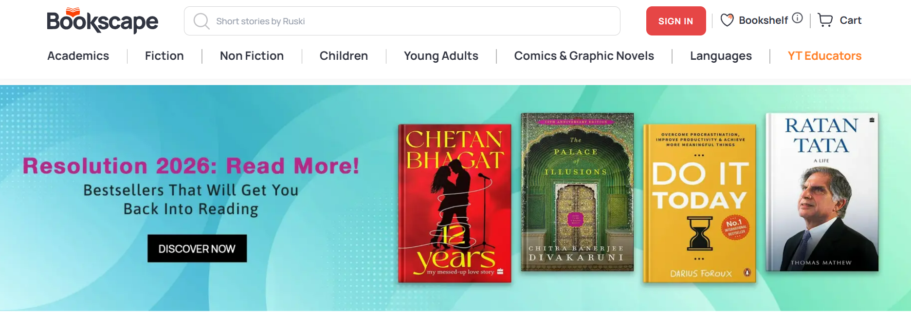
Task: Click the red SIGN IN button
Action: click(x=675, y=21)
